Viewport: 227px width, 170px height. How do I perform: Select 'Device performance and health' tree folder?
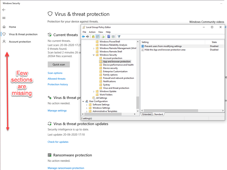(118, 65)
